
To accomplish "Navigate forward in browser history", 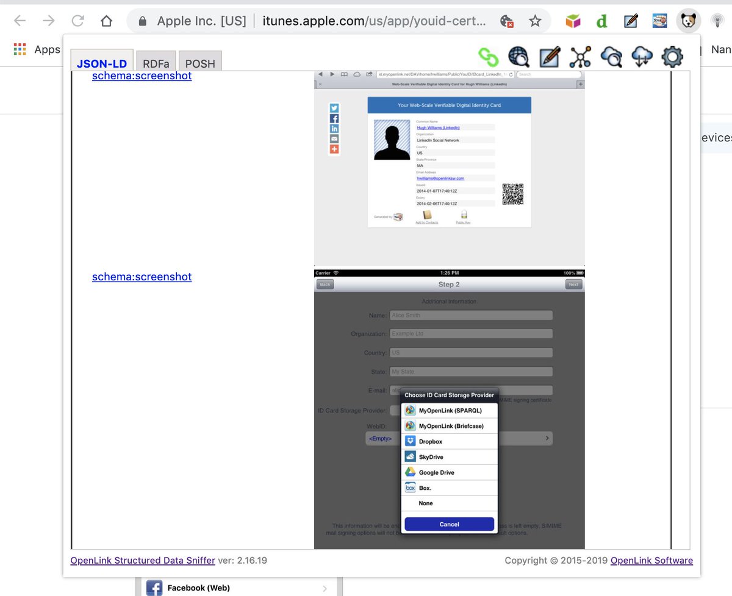I will point(49,21).
